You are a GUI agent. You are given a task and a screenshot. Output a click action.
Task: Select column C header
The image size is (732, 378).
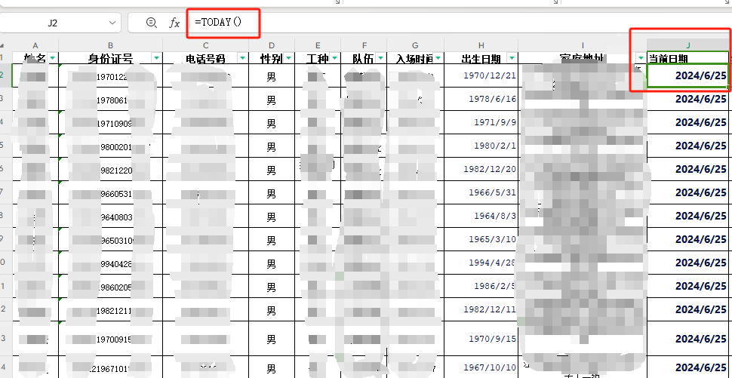click(x=206, y=45)
